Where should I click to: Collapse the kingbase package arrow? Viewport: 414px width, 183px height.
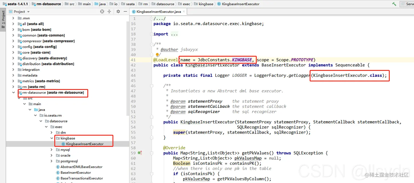point(51,138)
